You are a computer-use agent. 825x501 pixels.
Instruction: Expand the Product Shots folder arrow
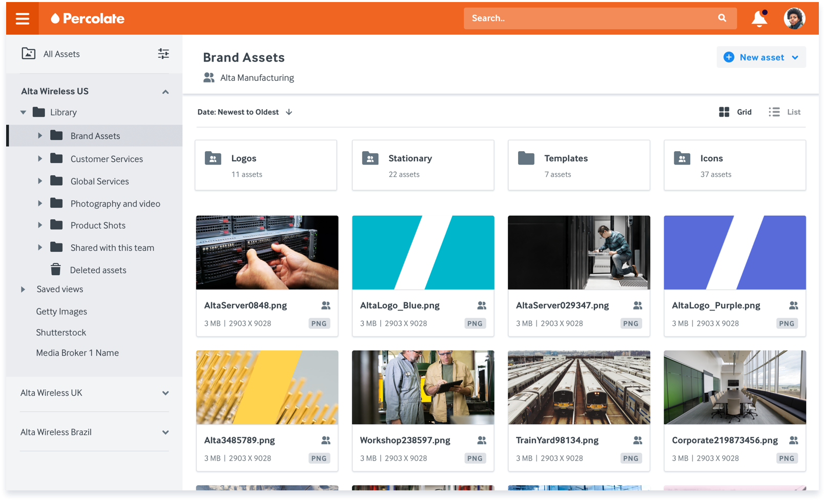[x=40, y=225]
